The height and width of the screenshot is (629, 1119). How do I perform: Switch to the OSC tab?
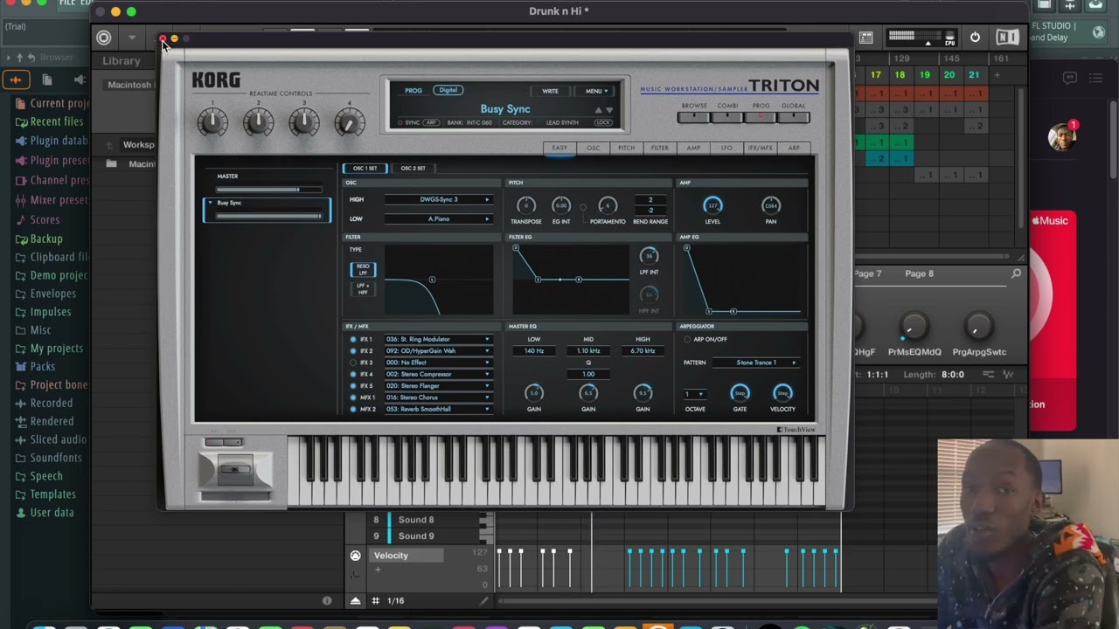click(593, 148)
